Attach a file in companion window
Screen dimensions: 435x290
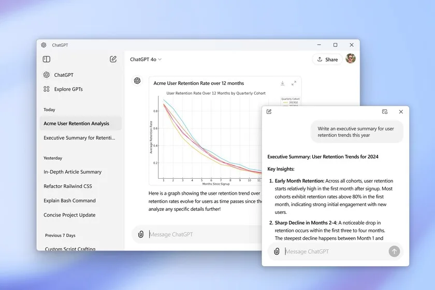pos(277,251)
